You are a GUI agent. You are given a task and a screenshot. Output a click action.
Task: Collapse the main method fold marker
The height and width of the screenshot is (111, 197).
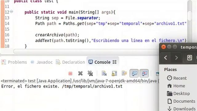pyautogui.click(x=11, y=12)
